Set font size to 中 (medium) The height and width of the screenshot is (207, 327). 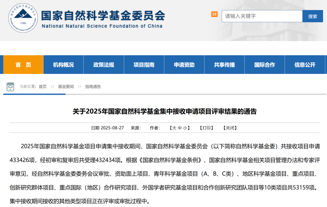coord(180,128)
